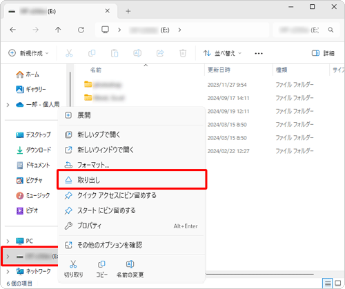Screen dimensions: 345x289
Task: Click the Cut scissors icon in toolbar
Action: coord(69,53)
